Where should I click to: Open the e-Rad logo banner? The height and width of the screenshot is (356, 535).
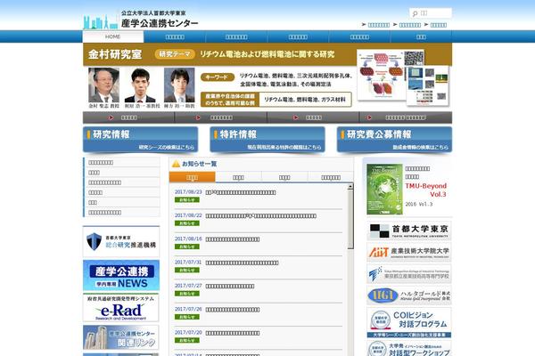point(120,308)
